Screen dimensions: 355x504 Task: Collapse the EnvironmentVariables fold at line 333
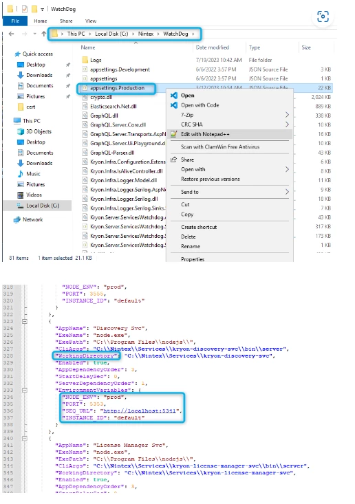(x=25, y=391)
